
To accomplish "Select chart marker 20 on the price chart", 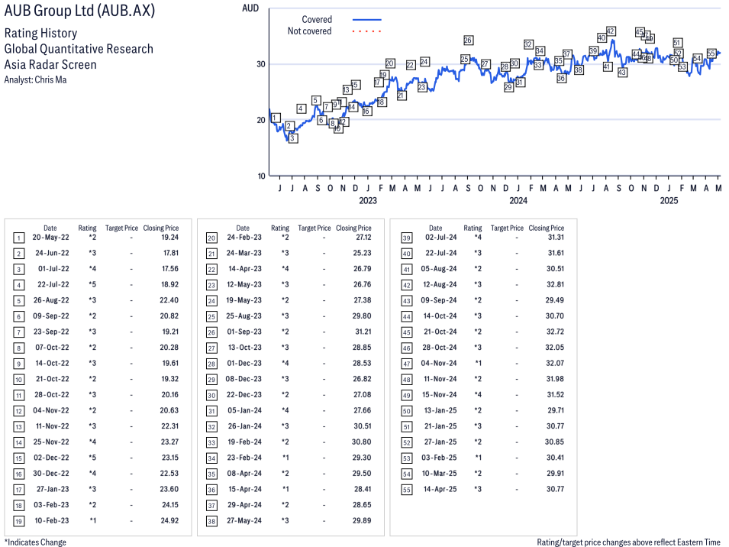I will pos(390,63).
